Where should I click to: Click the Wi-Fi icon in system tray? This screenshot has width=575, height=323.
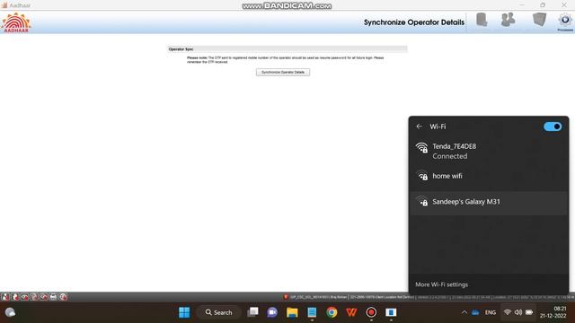click(x=508, y=312)
